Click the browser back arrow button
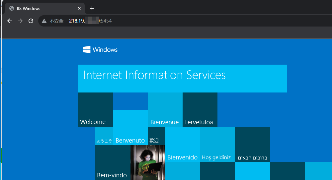This screenshot has width=332, height=180. pos(10,21)
